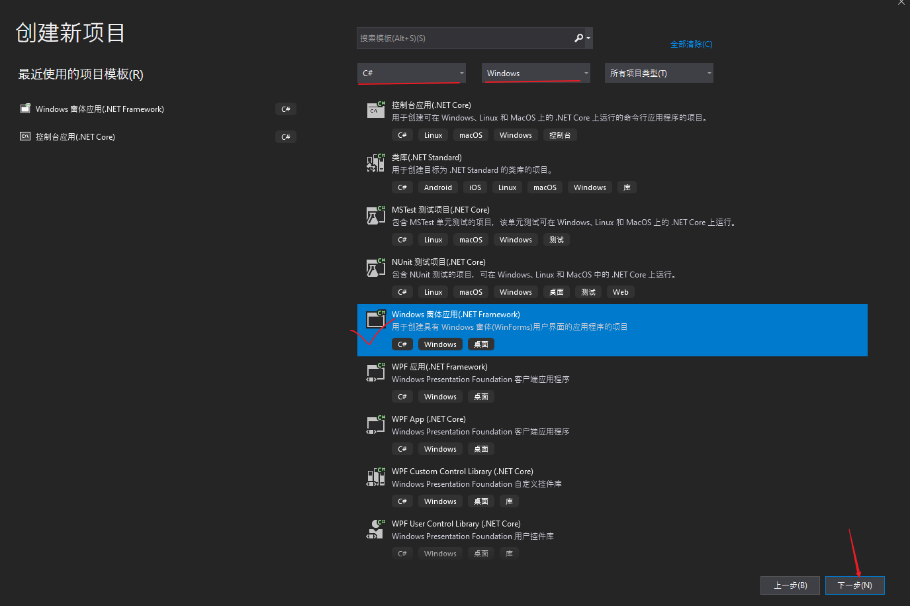Click the Console App (.NET Core) template icon

tap(376, 110)
